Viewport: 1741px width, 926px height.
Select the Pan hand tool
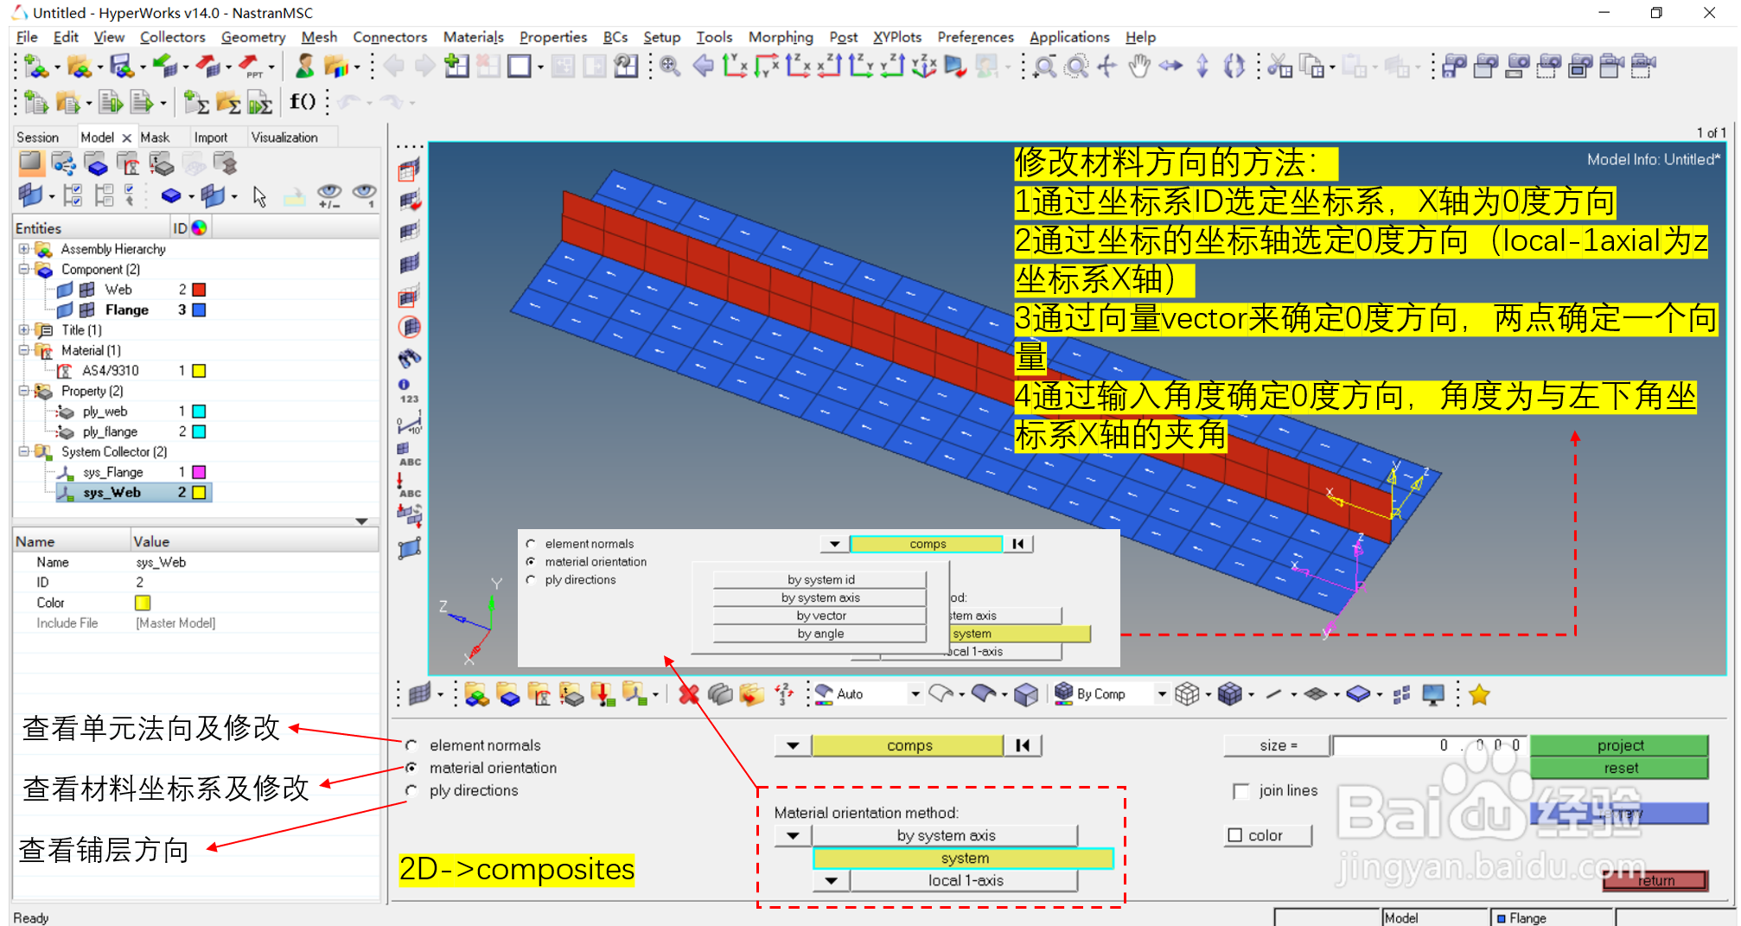click(x=1139, y=66)
